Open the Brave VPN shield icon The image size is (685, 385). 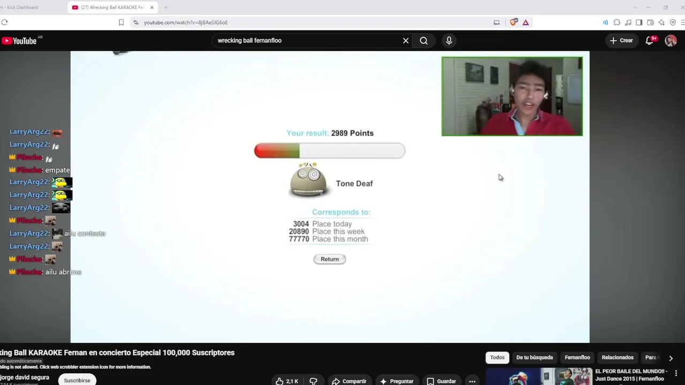(673, 22)
